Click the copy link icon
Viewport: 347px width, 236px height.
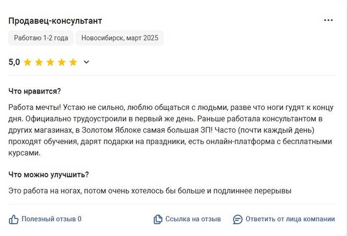coord(158,219)
